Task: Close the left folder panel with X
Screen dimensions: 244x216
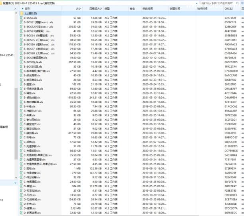Action: (x=15, y=8)
